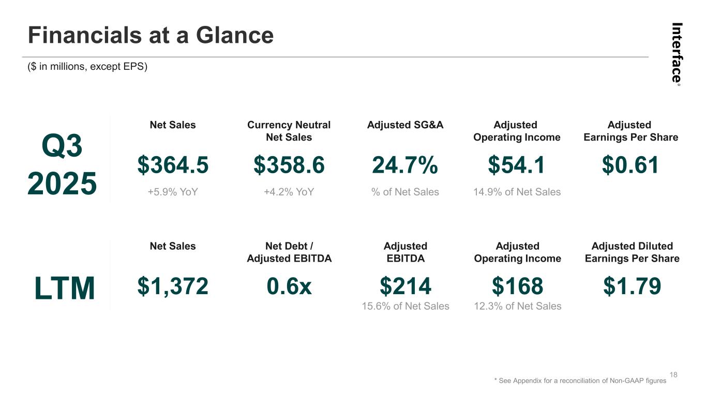Screen dimensions: 706x397
Task: Click the $1,372 LTM net sales figure
Action: [173, 286]
